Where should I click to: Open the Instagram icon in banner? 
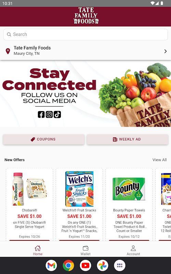(x=49, y=114)
